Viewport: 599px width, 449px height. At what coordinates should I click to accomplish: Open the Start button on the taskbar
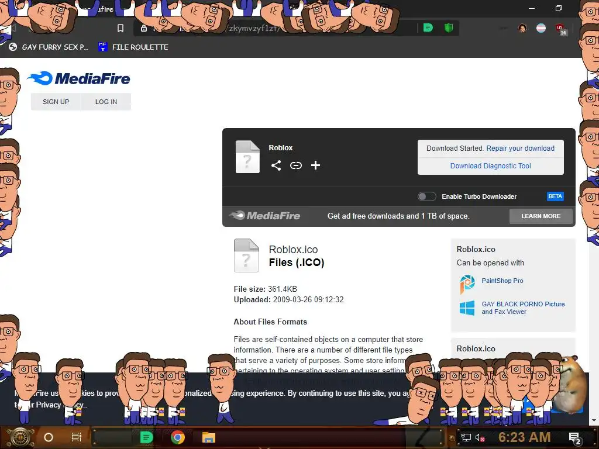click(x=20, y=437)
